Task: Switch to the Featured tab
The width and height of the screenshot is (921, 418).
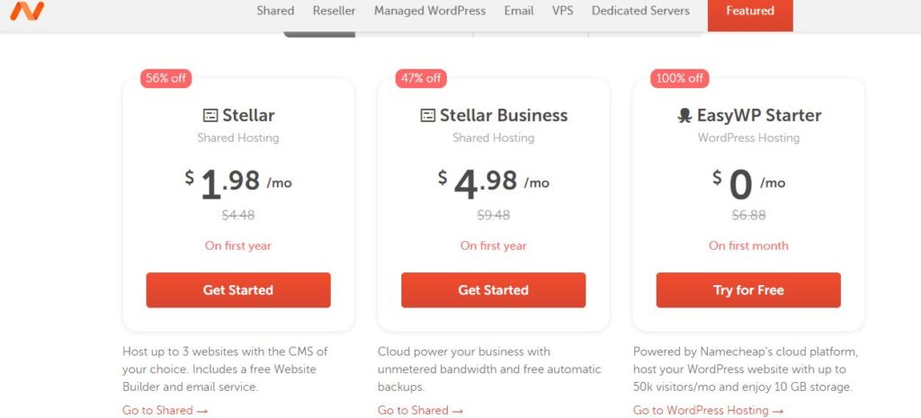Action: [x=750, y=12]
